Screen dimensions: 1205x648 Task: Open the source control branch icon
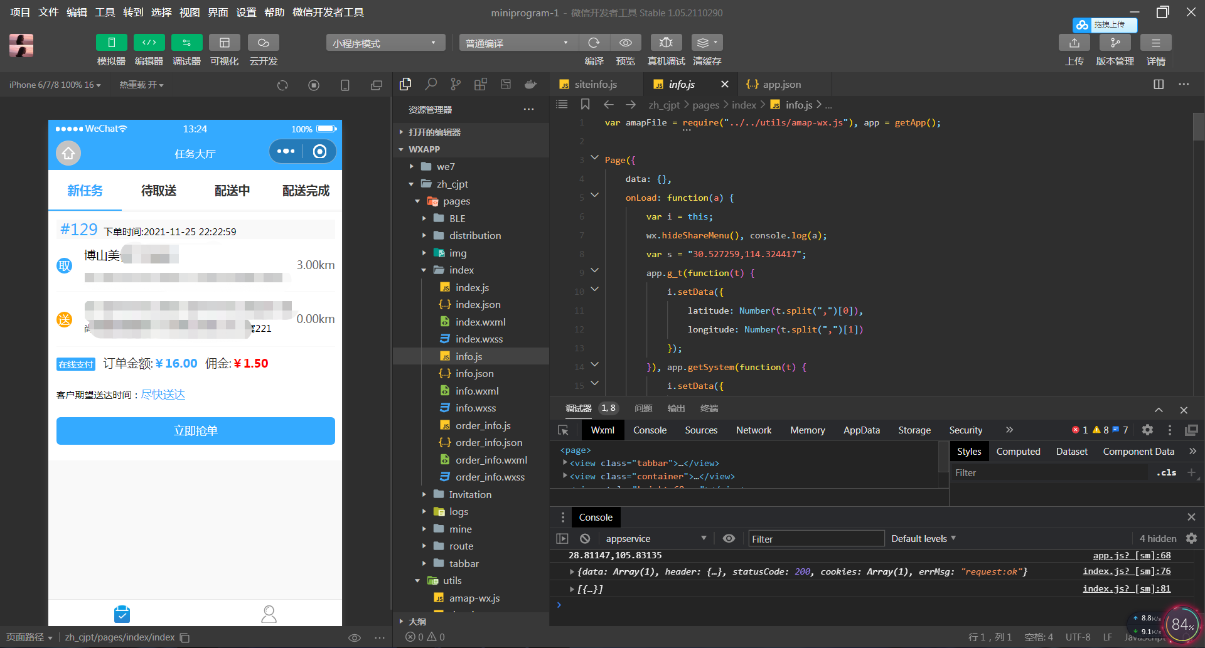click(456, 85)
